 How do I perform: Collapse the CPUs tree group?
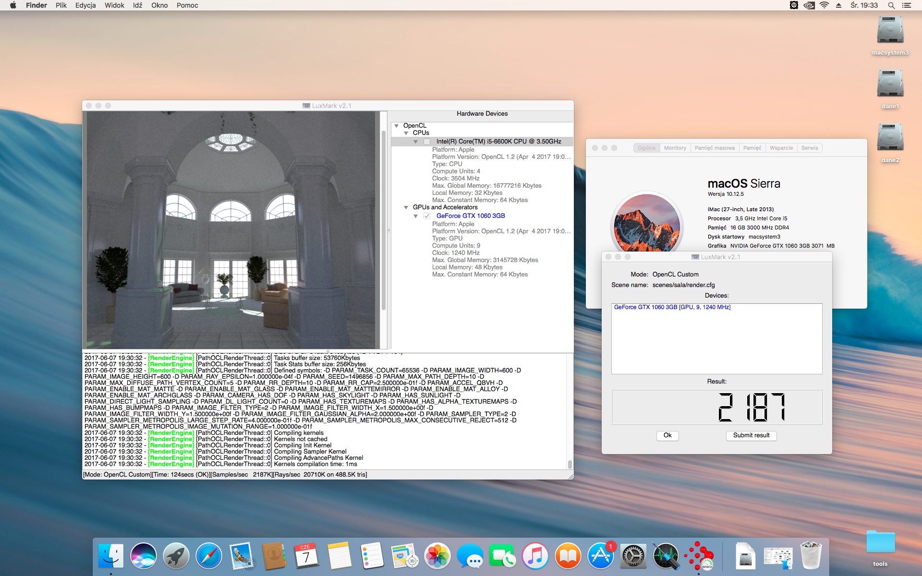(x=406, y=133)
